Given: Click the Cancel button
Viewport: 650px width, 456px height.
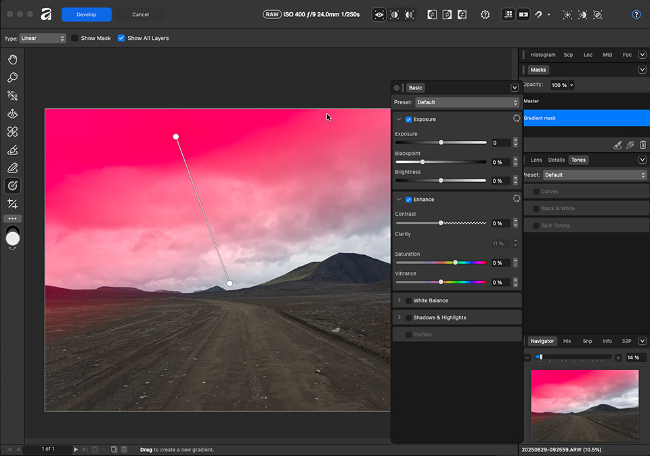Looking at the screenshot, I should 140,14.
